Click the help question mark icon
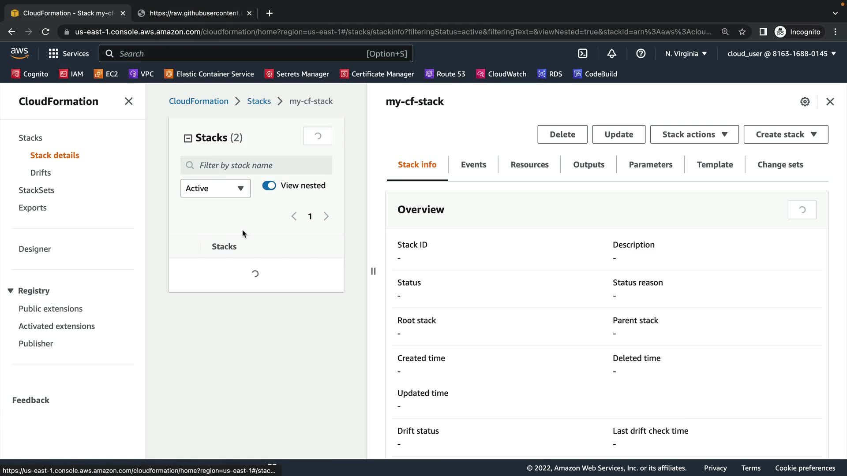847x476 pixels. [641, 54]
